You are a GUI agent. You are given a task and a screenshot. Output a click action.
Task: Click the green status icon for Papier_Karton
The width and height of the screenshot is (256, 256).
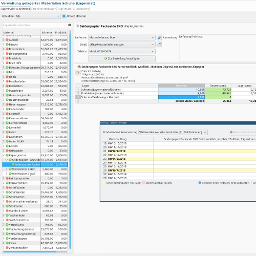(x=7, y=155)
